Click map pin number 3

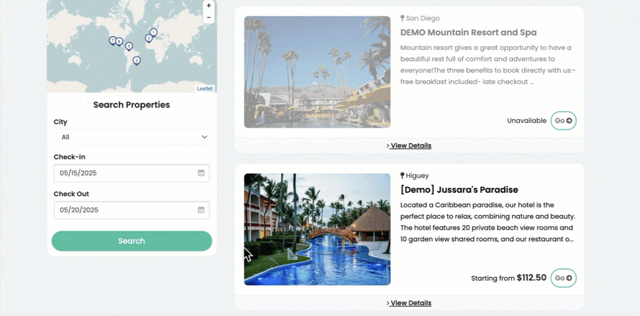pyautogui.click(x=149, y=38)
